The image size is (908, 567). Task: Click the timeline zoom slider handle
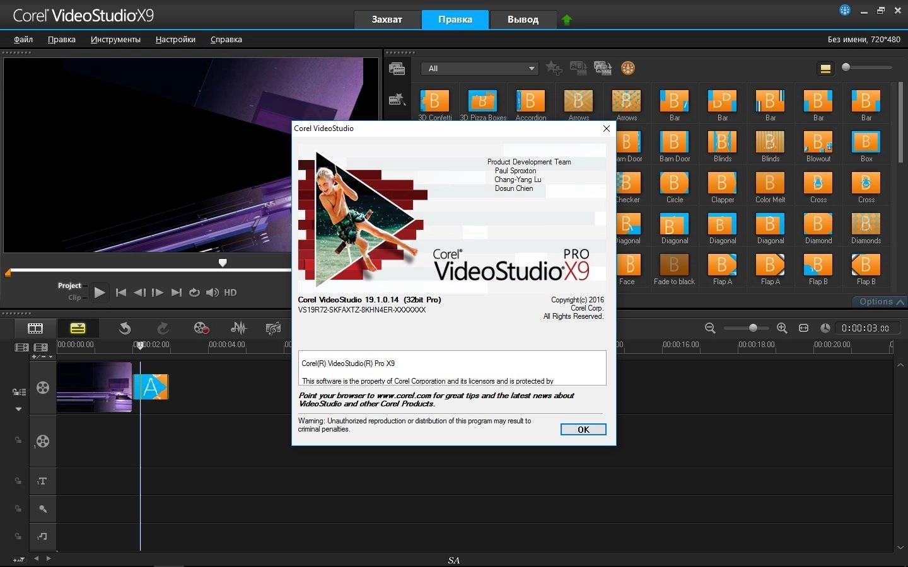[x=753, y=328]
